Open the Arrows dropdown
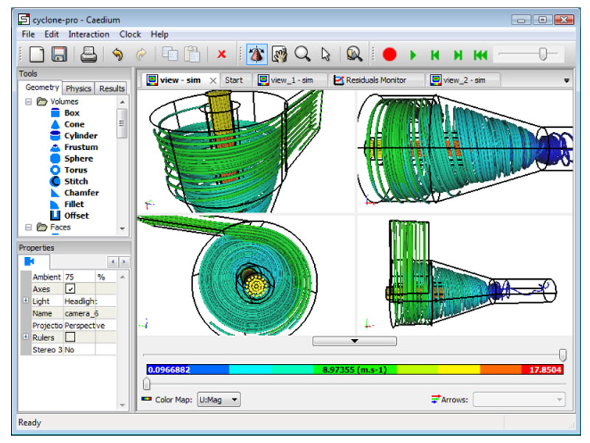Screen dimensions: 590x443 coord(519,399)
